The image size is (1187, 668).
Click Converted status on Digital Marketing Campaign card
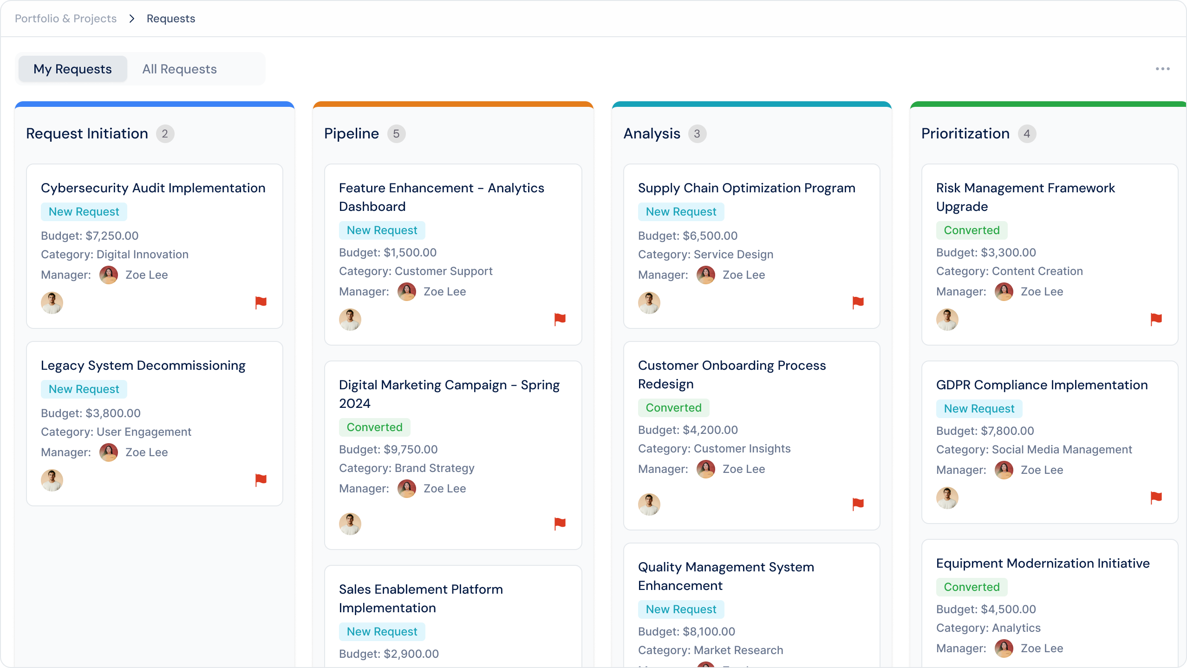374,427
